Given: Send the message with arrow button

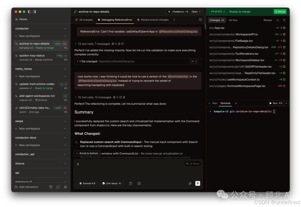Looking at the screenshot, I should [x=198, y=183].
